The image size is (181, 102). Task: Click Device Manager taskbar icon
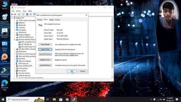pyautogui.click(x=74, y=99)
